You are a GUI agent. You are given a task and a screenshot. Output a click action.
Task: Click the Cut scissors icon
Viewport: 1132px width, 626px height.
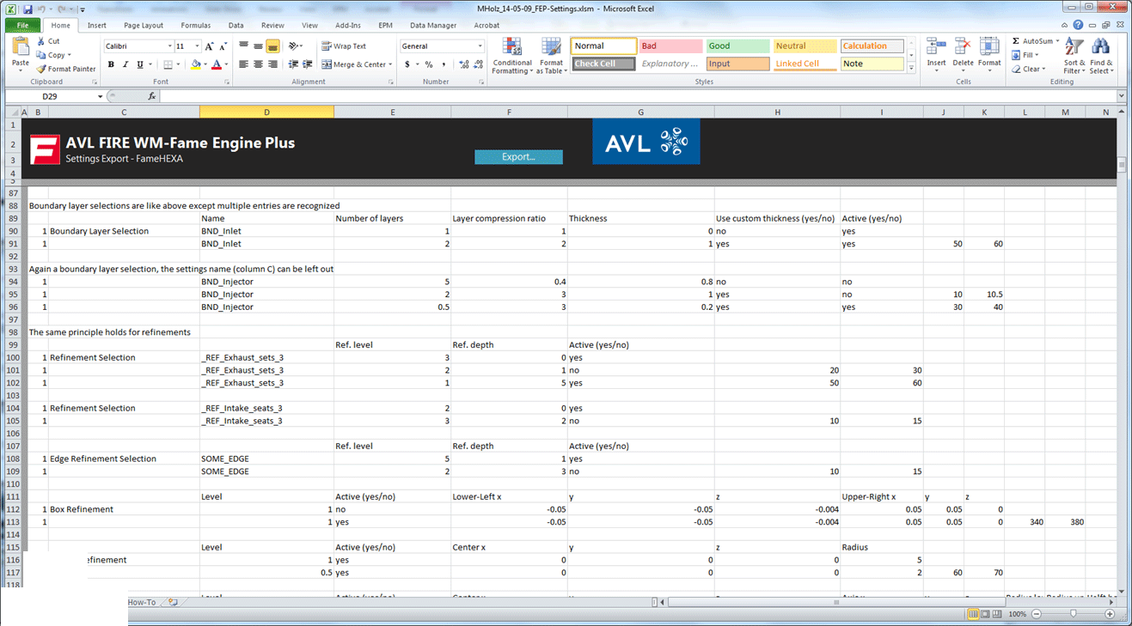40,41
